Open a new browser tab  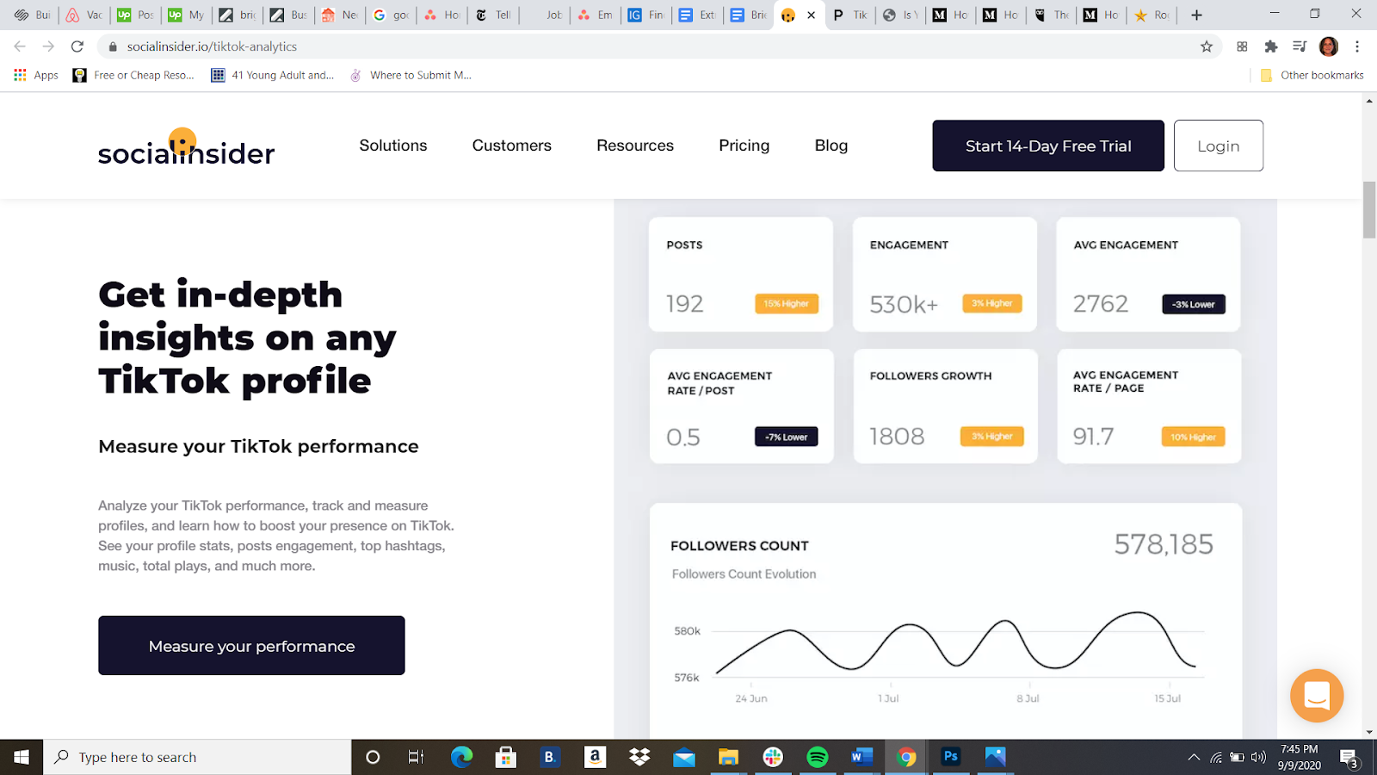1196,15
